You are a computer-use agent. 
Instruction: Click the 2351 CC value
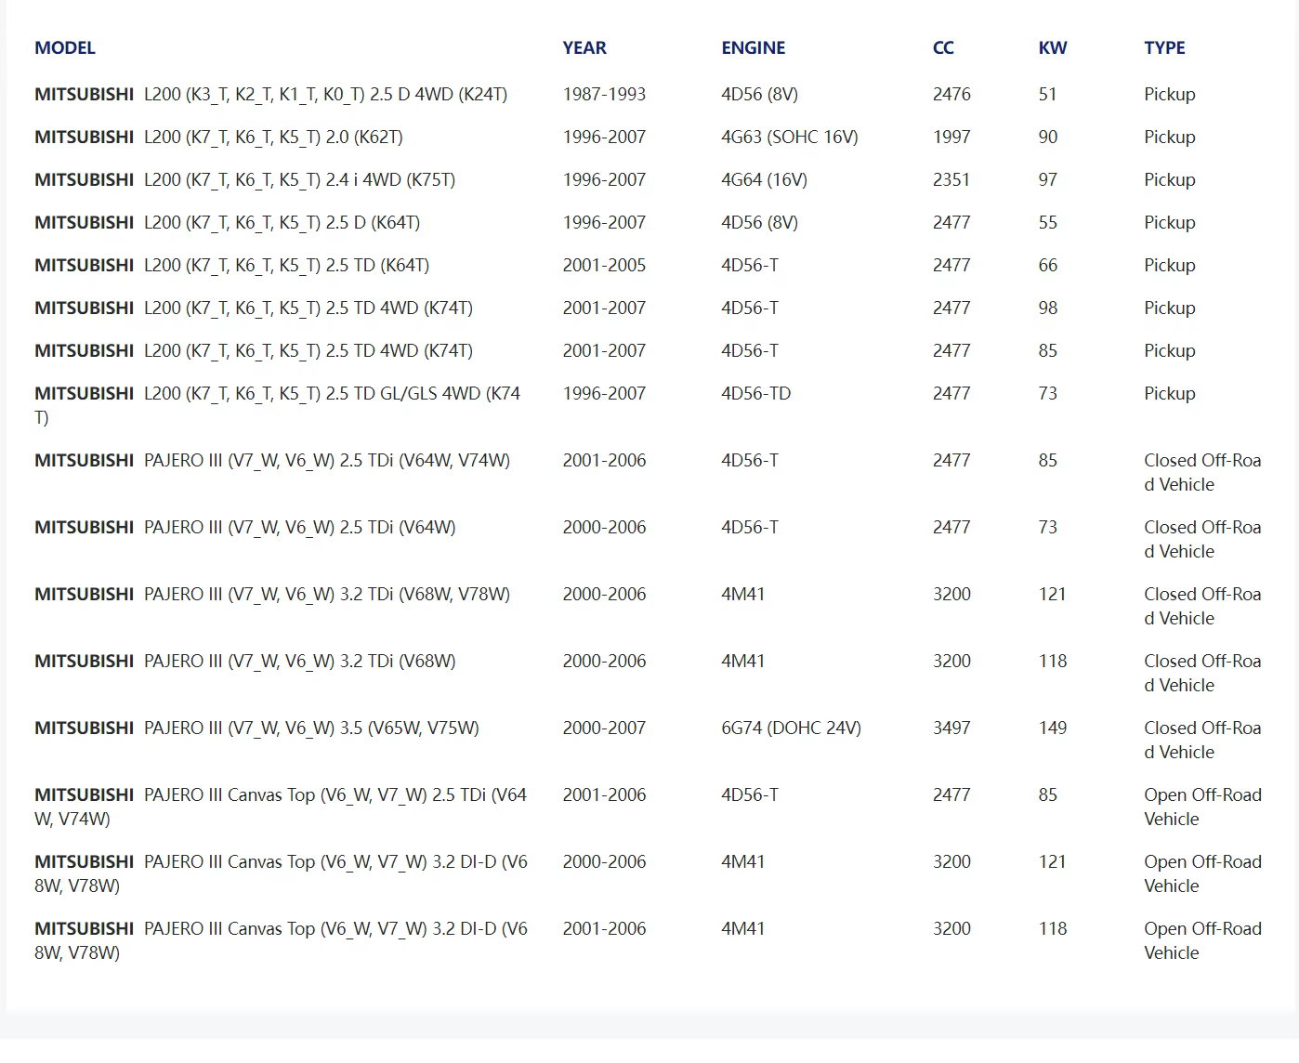[951, 179]
